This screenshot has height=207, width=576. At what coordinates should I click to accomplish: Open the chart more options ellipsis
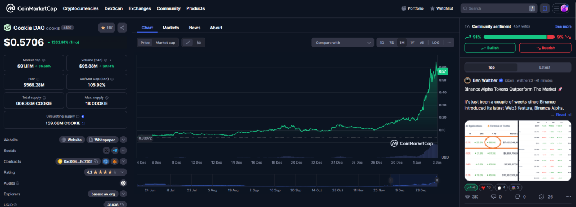(x=449, y=43)
